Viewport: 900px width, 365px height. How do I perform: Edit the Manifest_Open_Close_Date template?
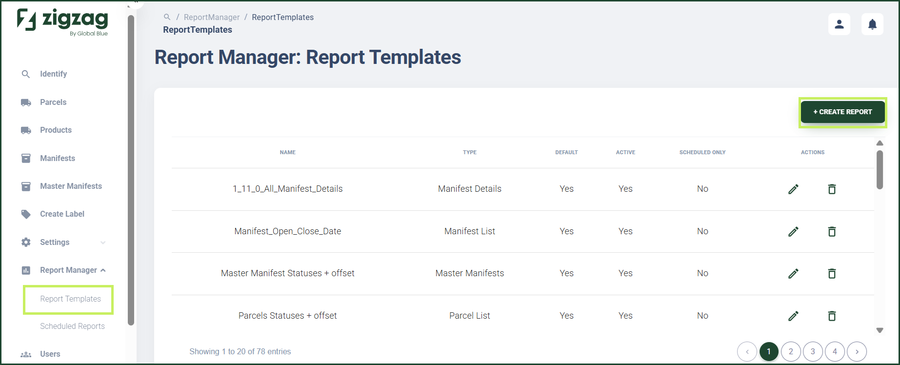pos(793,231)
